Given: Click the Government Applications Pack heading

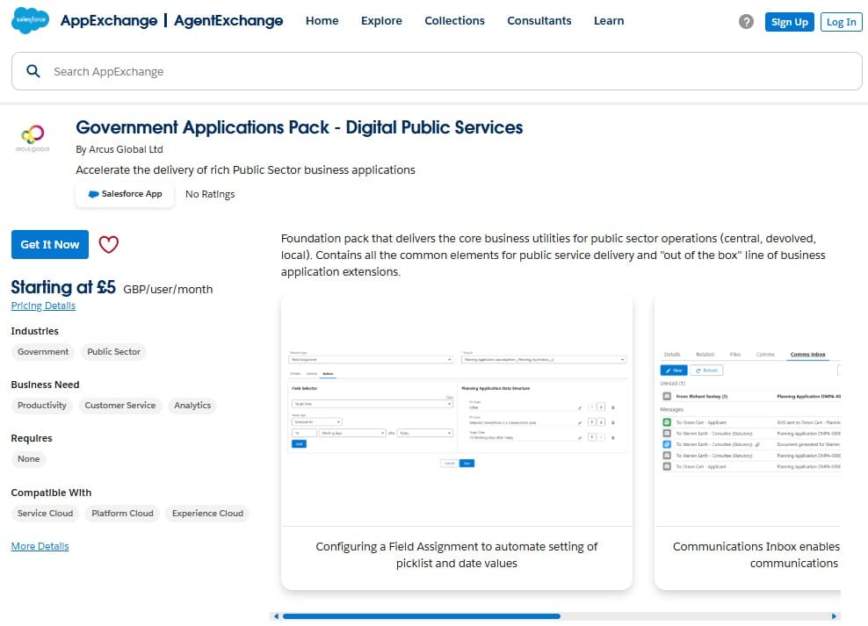Looking at the screenshot, I should (x=300, y=127).
